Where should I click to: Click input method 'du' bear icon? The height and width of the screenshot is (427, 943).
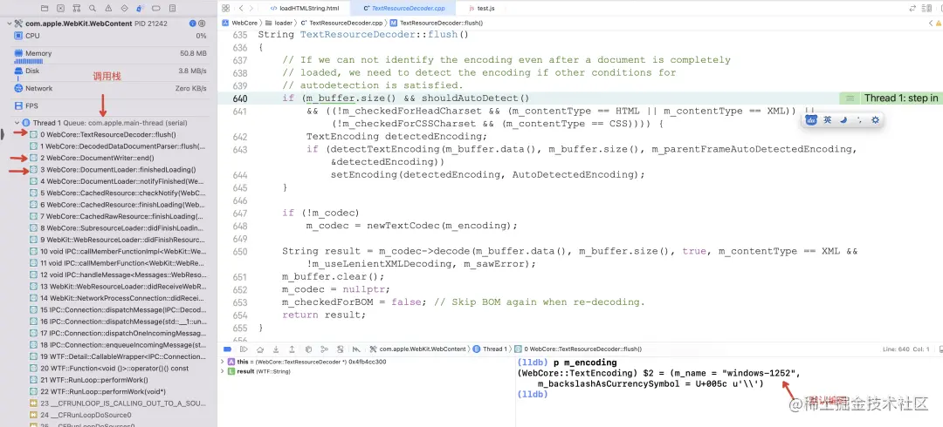click(811, 120)
